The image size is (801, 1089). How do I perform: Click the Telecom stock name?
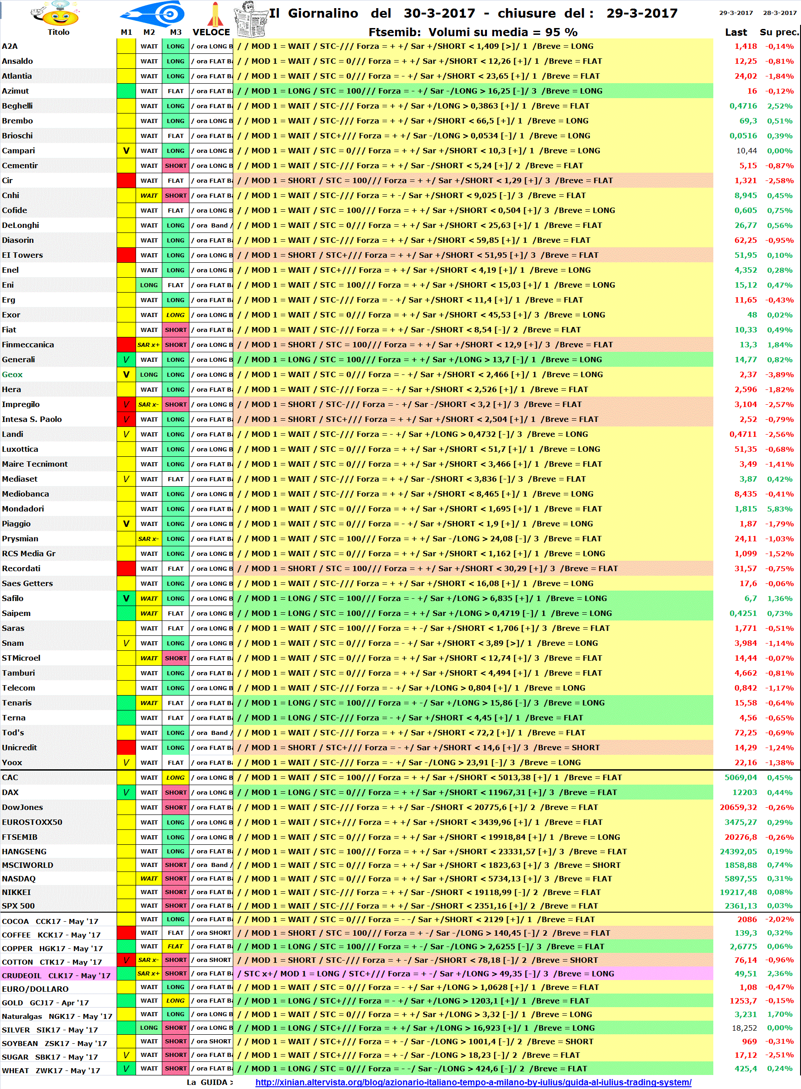pos(19,688)
